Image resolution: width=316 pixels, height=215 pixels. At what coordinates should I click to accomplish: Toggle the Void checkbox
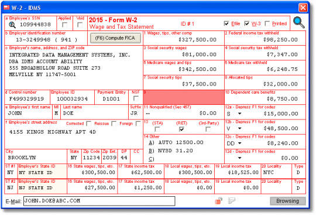tap(80, 25)
